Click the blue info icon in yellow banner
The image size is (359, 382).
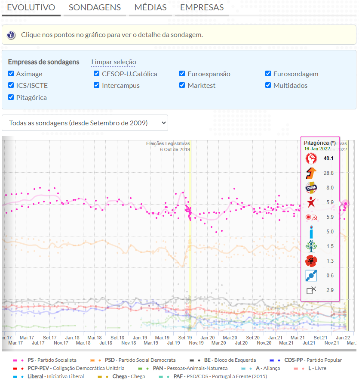click(11, 35)
